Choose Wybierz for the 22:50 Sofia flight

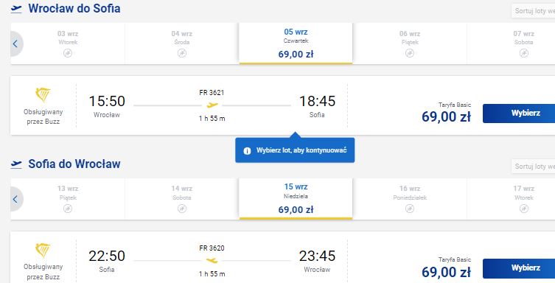(x=519, y=268)
